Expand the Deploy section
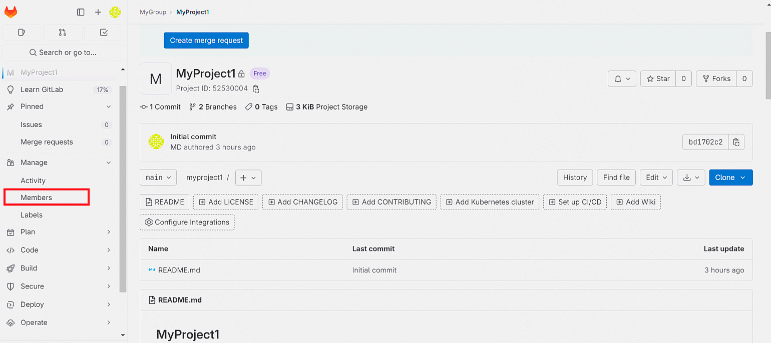 click(x=60, y=304)
